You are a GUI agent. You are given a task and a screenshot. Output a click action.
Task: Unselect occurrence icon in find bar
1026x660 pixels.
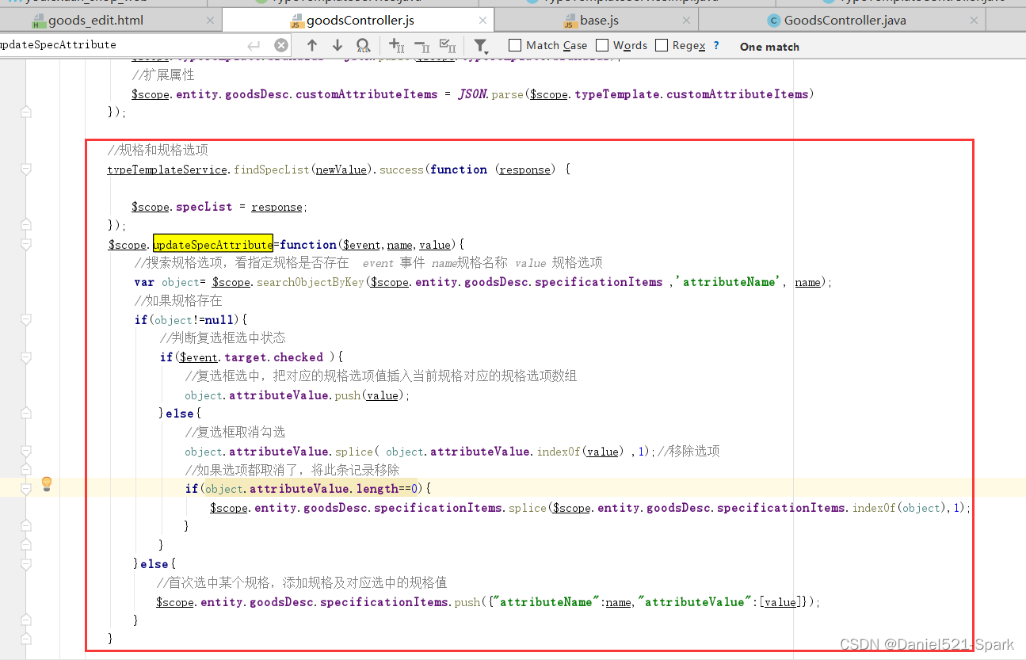(422, 45)
